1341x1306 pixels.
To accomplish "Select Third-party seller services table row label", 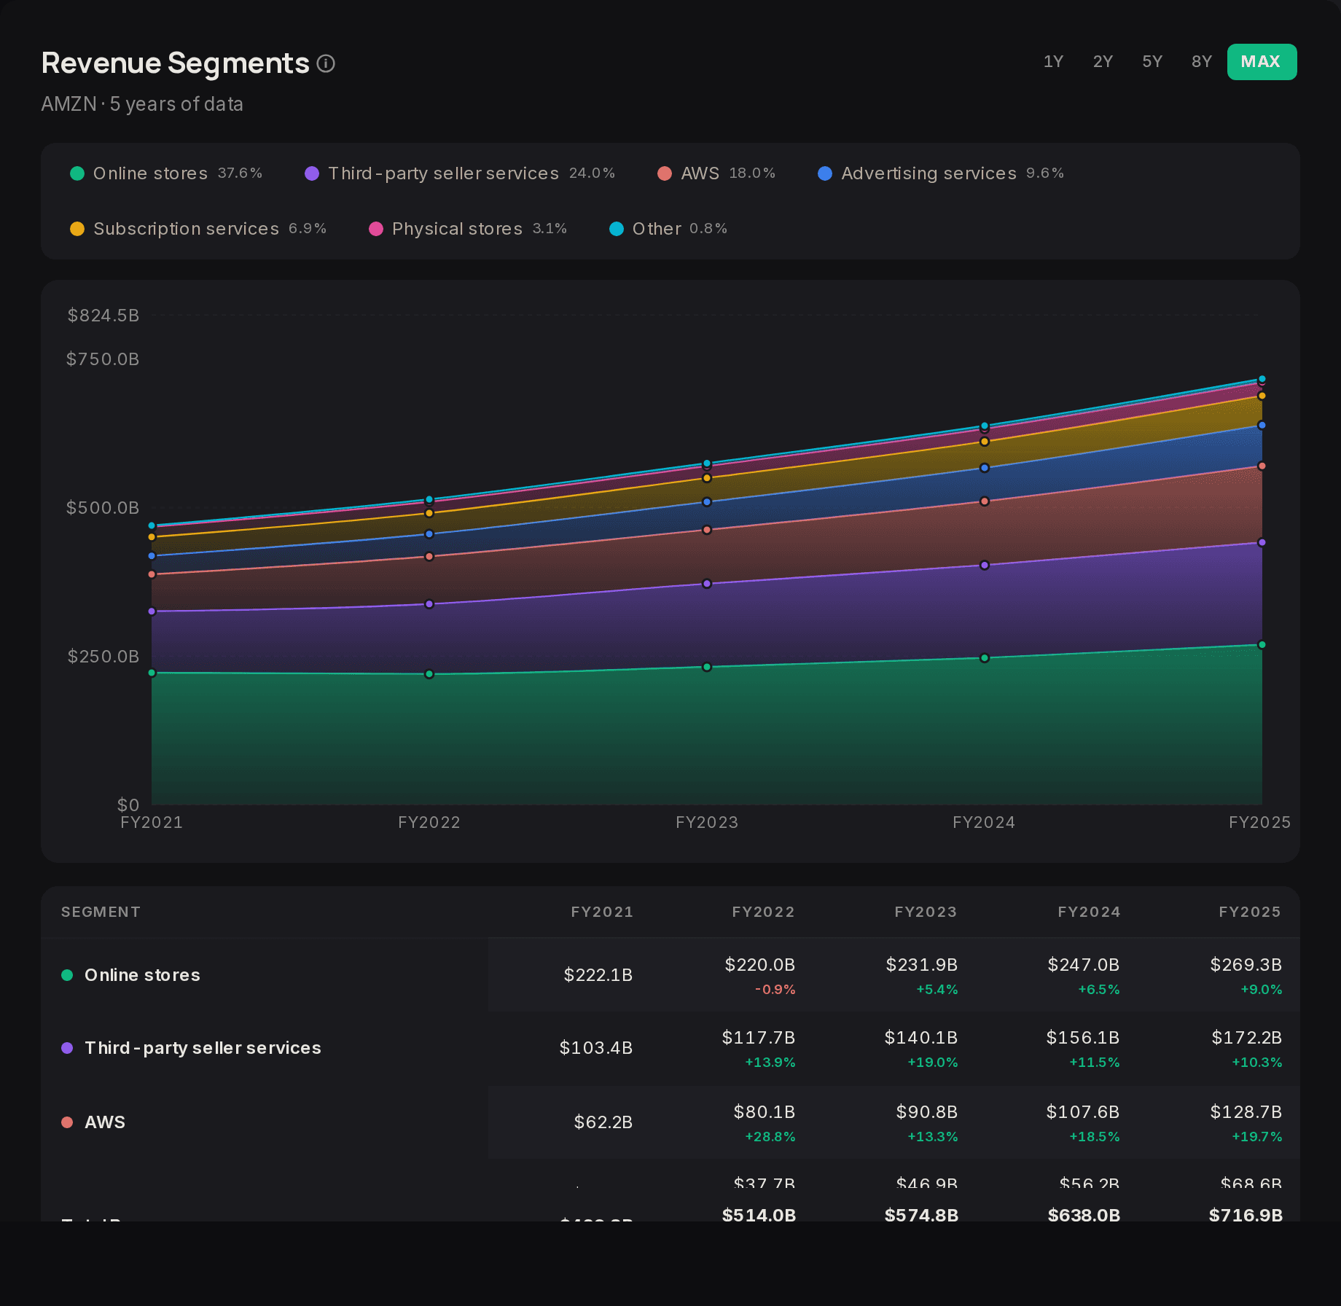I will point(203,1048).
